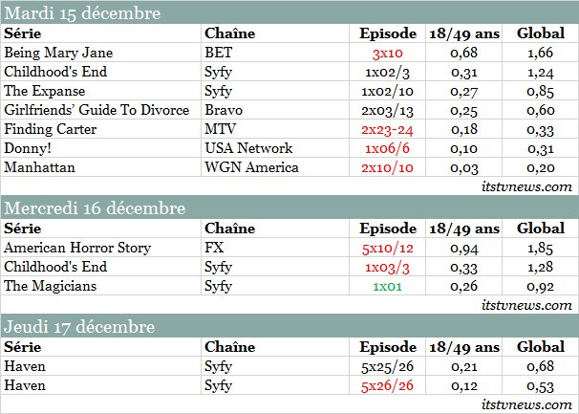Select the red 3x10 episode number
The height and width of the screenshot is (414, 579).
click(x=388, y=53)
